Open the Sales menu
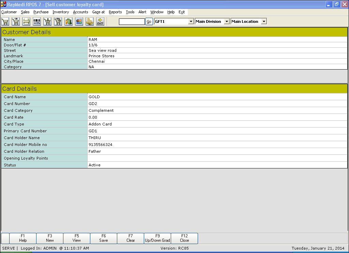 pos(25,12)
